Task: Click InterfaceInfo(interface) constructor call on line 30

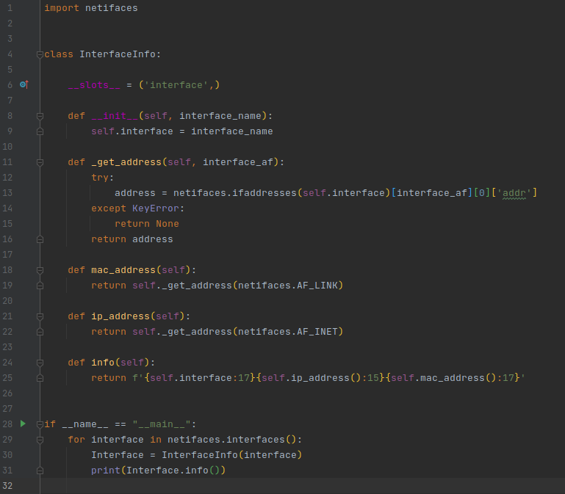Action: [x=231, y=455]
